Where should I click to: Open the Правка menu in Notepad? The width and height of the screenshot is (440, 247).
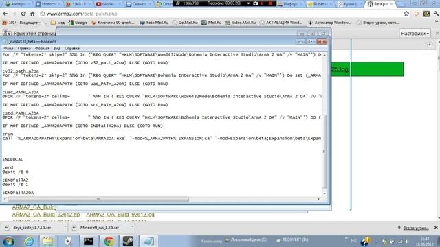[24, 48]
